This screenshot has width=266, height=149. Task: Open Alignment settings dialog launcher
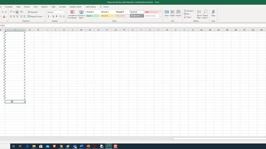[45, 21]
